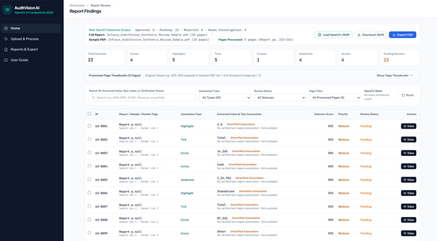The width and height of the screenshot is (437, 241).
Task: Open the Home sidebar menu item
Action: click(31, 28)
